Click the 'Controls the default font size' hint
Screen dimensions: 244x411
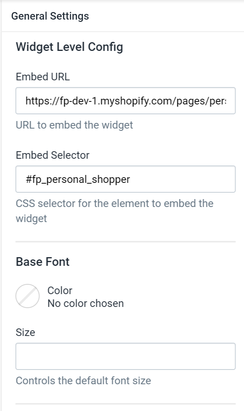tap(83, 380)
